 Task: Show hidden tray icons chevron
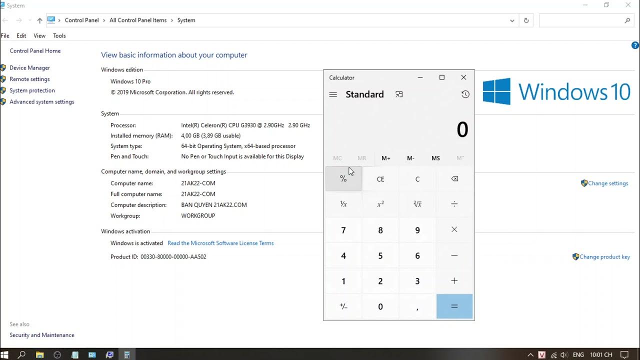coord(530,355)
